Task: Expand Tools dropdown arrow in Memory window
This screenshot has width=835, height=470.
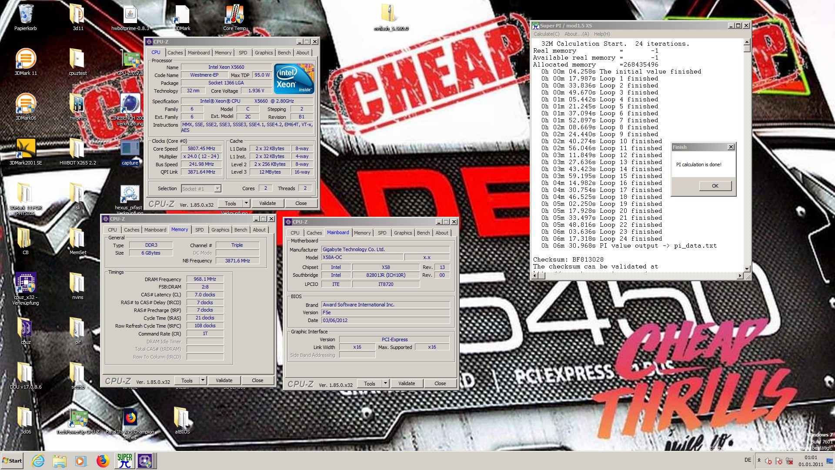Action: point(203,380)
